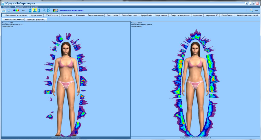261x140 pixels.
Task: Click the help question mark button
Action: [x=246, y=3]
